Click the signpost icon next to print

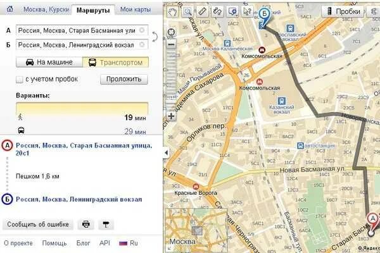coord(106,225)
